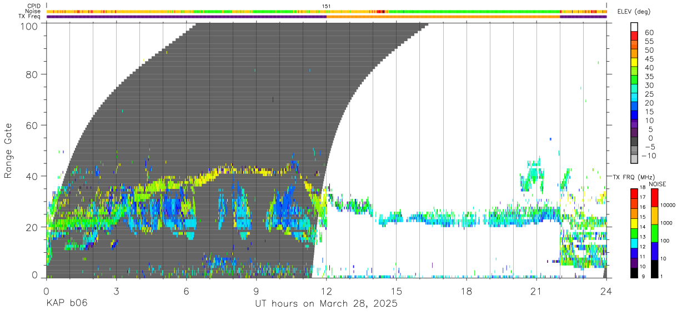The width and height of the screenshot is (682, 315).
Task: Click the orange portion of the TX Freq strip
Action: pos(443,17)
